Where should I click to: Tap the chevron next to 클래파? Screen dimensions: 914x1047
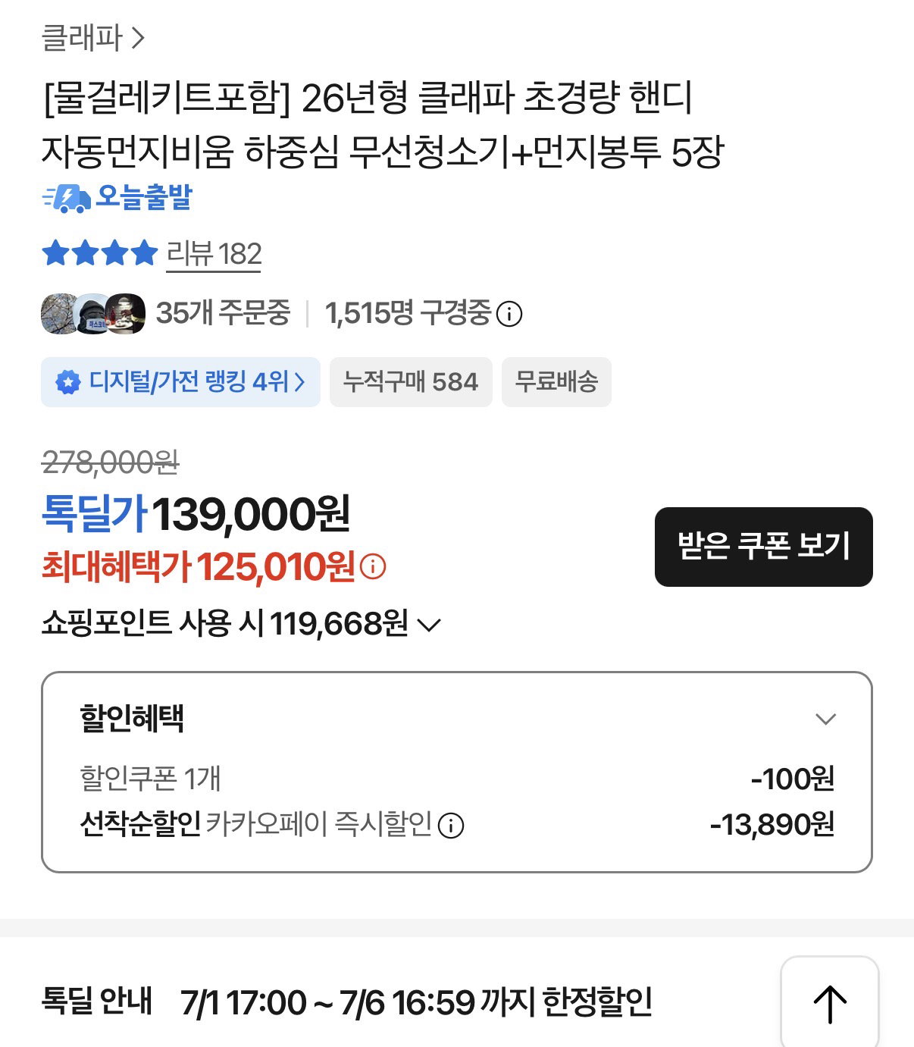137,37
